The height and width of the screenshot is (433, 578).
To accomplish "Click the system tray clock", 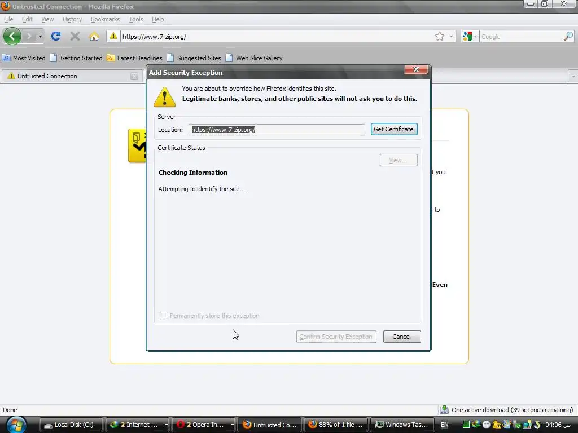I will 558,425.
